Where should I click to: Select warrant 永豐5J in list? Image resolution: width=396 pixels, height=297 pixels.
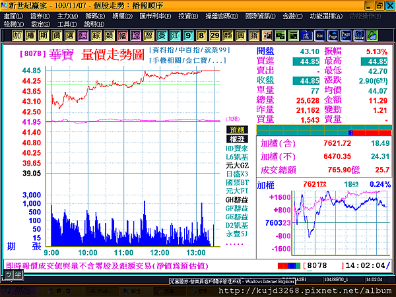[237, 234]
